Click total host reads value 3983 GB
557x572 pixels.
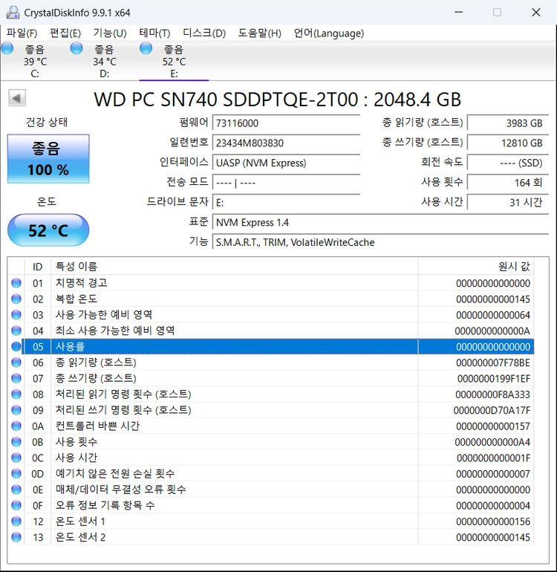point(508,123)
